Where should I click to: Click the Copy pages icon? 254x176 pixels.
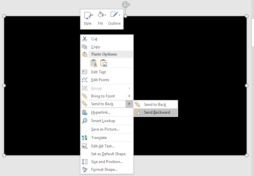click(85, 47)
